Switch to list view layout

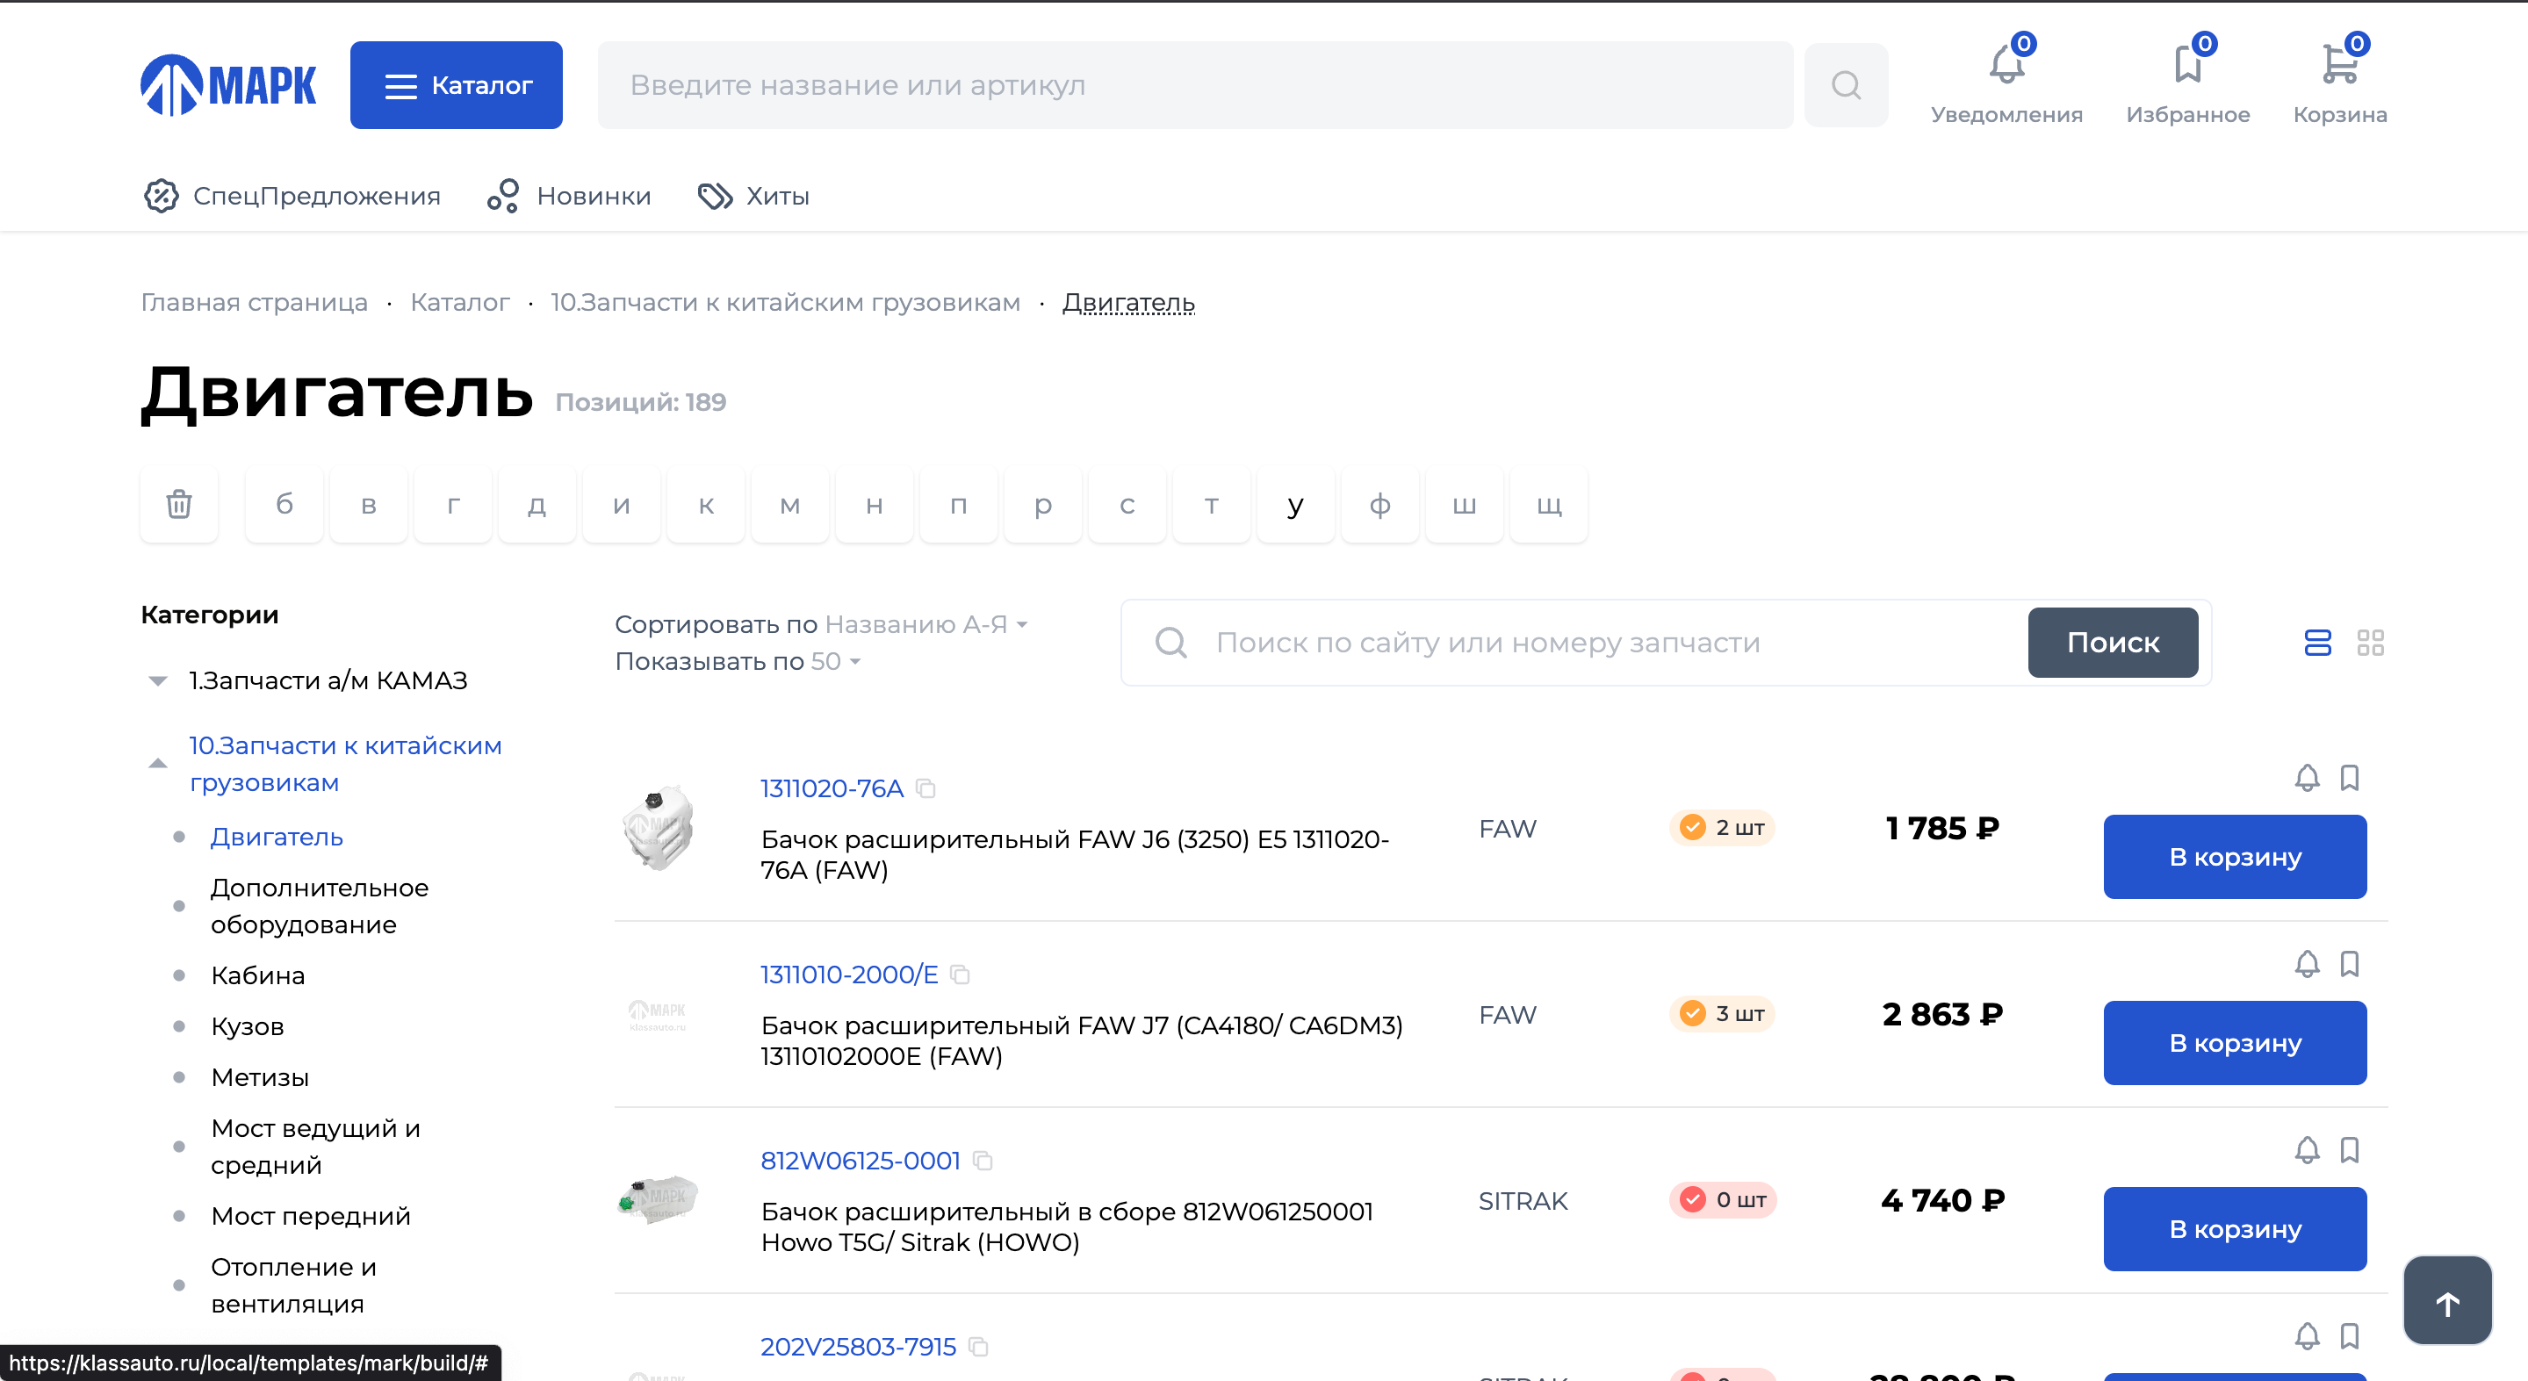coord(2317,643)
